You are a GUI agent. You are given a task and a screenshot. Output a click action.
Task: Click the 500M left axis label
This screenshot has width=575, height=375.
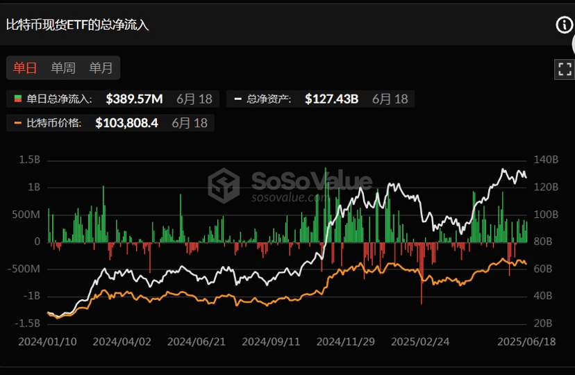(26, 215)
